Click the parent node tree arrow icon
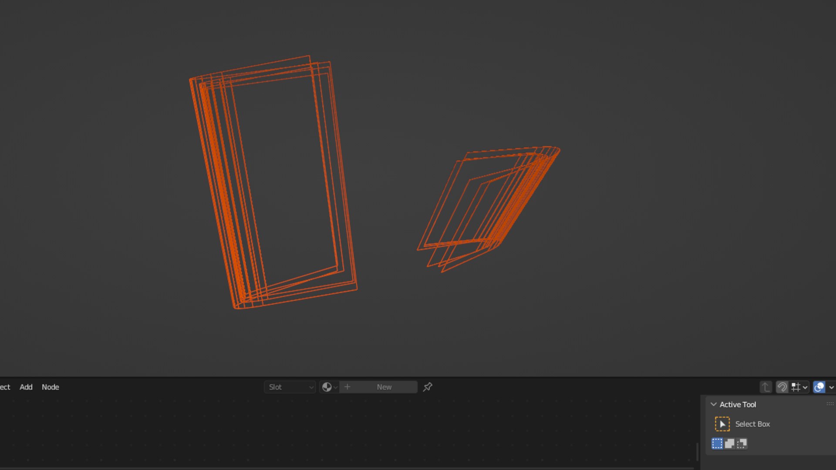This screenshot has height=470, width=836. point(765,387)
